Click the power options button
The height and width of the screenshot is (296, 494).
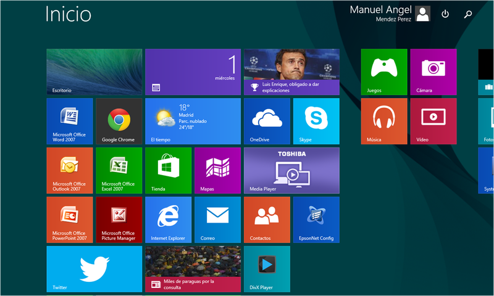pyautogui.click(x=445, y=14)
